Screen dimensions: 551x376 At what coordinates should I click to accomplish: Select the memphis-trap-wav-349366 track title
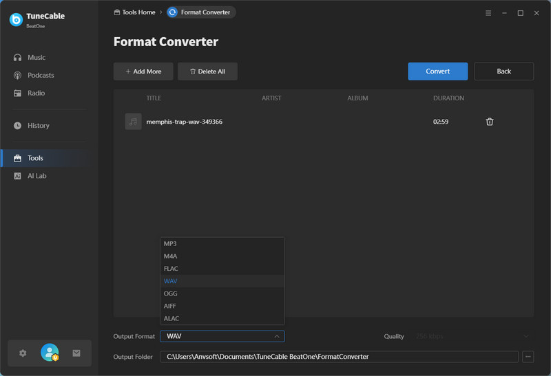pos(184,122)
